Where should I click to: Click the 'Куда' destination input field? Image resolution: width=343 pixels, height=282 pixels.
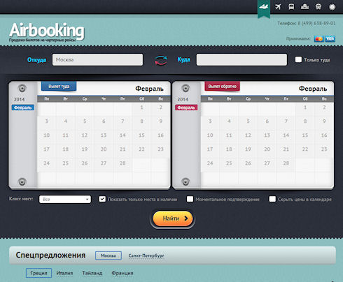241,60
